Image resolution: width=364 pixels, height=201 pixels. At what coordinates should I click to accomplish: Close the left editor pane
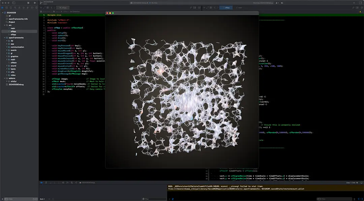pos(41,8)
